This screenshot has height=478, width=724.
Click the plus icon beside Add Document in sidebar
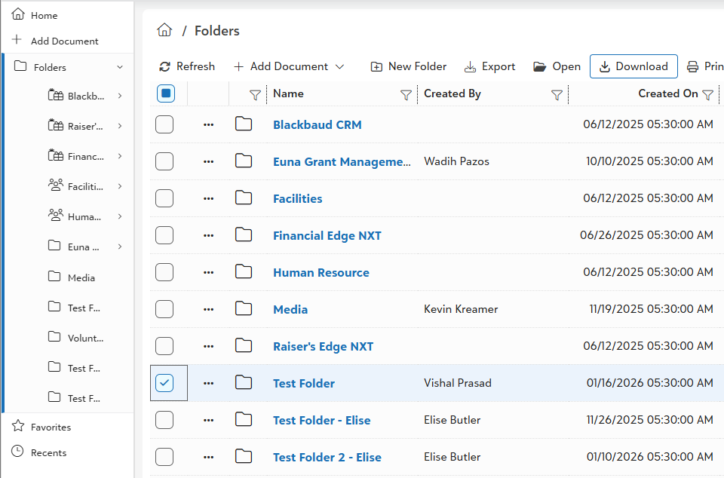pos(17,40)
